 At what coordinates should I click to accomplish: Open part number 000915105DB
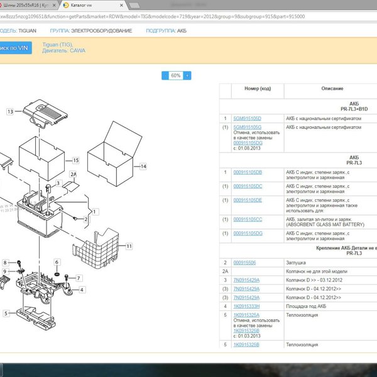(248, 172)
